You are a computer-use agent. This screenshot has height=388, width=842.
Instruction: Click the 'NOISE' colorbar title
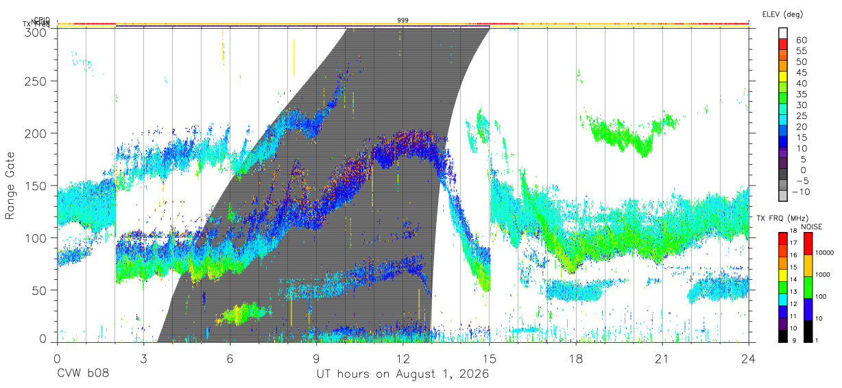[x=811, y=227]
